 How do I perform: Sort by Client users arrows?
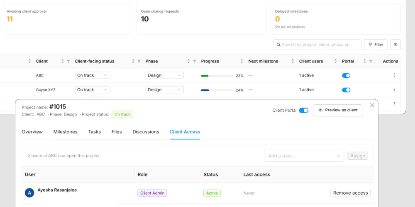click(x=336, y=61)
